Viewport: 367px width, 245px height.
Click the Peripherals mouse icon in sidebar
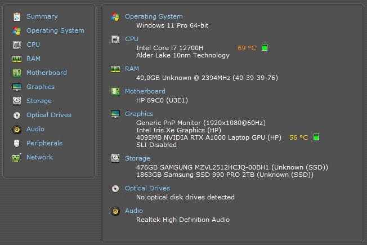(17, 144)
